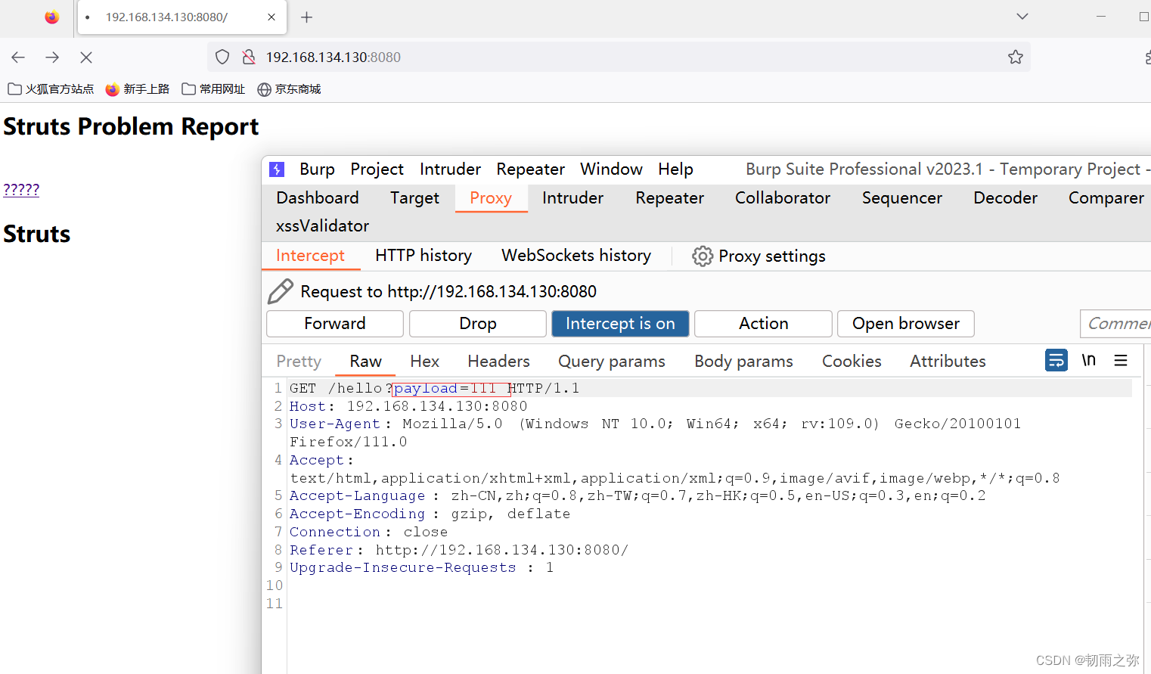Open a new browser tab
Screen dimensions: 1151x674
(306, 17)
